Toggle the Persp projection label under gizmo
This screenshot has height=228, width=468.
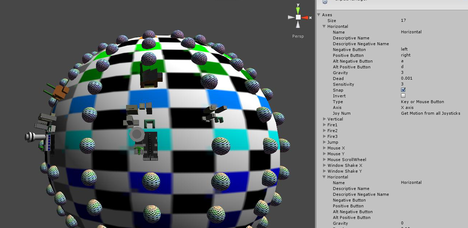298,36
